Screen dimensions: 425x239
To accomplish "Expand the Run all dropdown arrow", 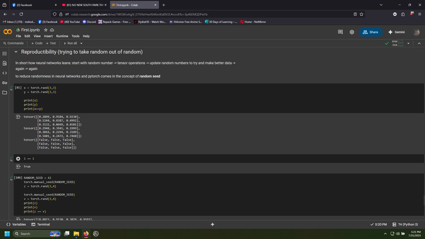I will tap(81, 43).
